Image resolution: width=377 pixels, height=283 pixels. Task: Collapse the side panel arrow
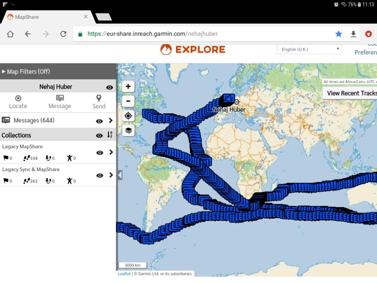coord(120,175)
